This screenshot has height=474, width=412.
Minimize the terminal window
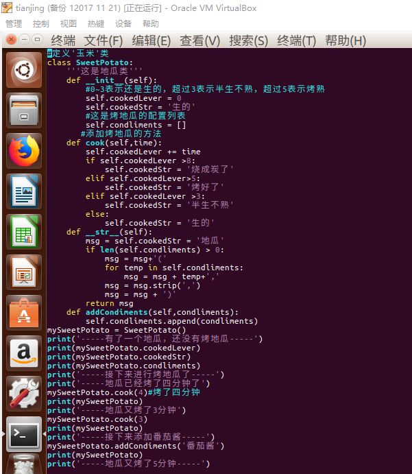click(x=24, y=40)
